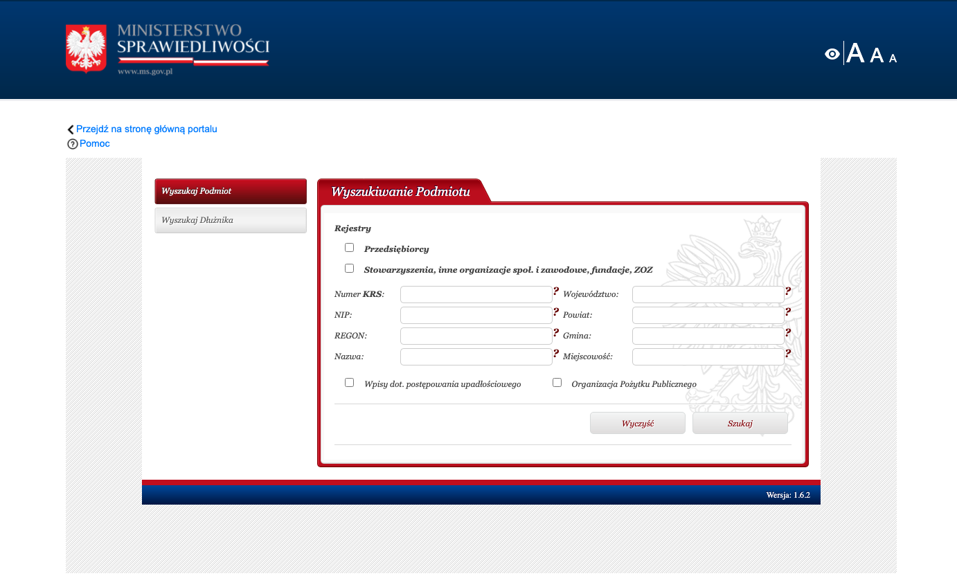Screen dimensions: 957x578
Task: Select the medium font size A
Action: coord(877,55)
